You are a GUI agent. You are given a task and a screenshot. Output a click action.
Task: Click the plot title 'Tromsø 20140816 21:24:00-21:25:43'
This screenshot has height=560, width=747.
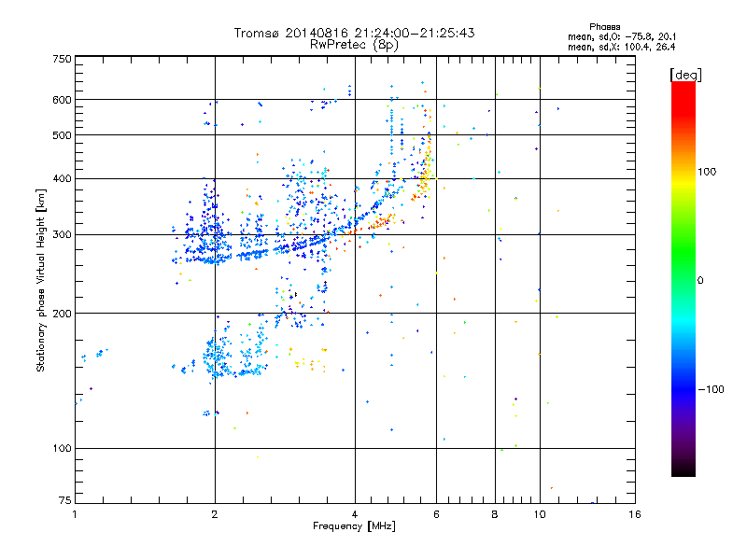pyautogui.click(x=354, y=33)
